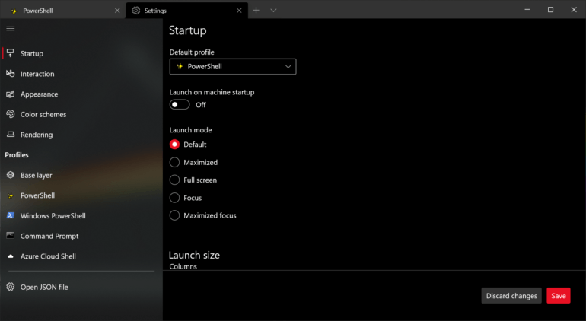Click the Open JSON file gear icon
The height and width of the screenshot is (321, 586).
[11, 287]
